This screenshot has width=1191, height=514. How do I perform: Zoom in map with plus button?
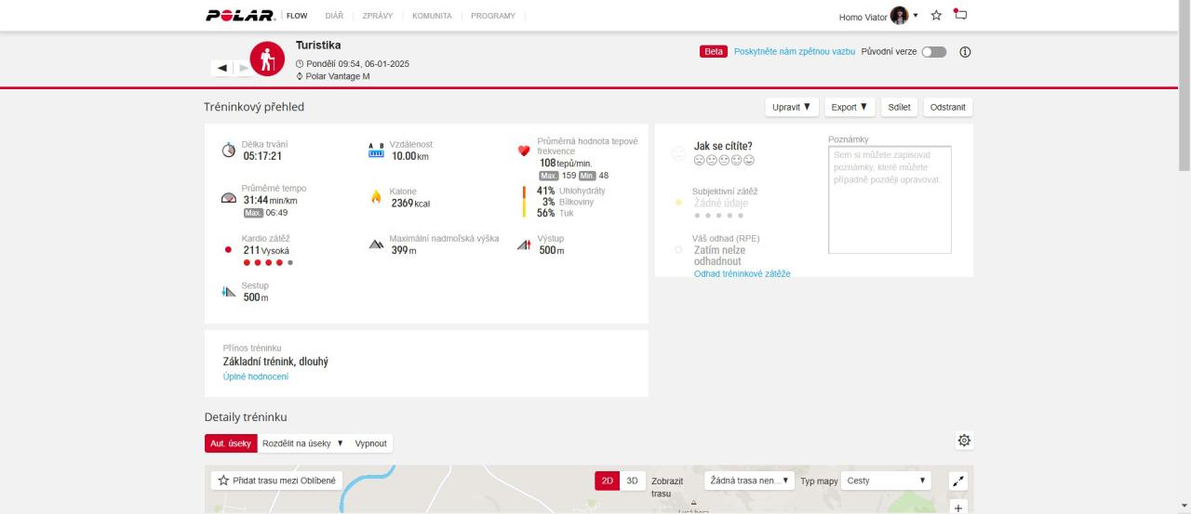pos(958,507)
